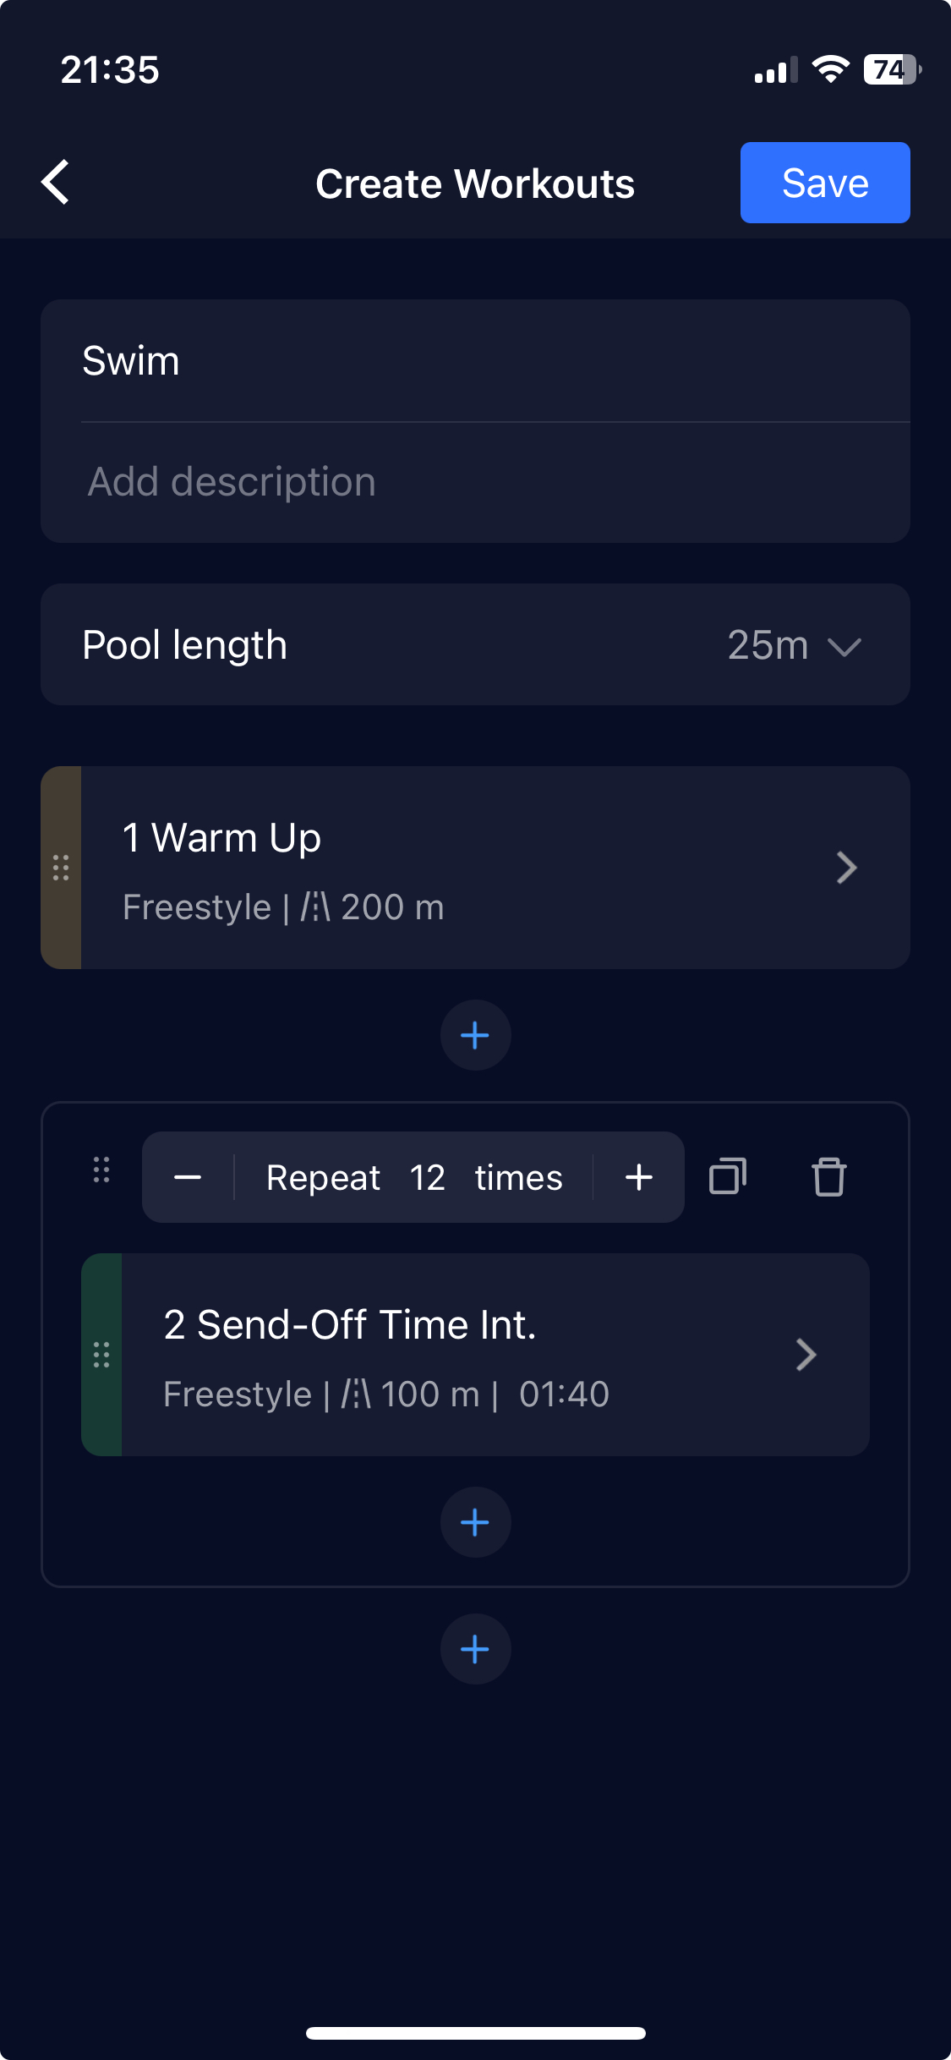Delete the repeat block with trash icon
The height and width of the screenshot is (2060, 951).
coord(828,1176)
